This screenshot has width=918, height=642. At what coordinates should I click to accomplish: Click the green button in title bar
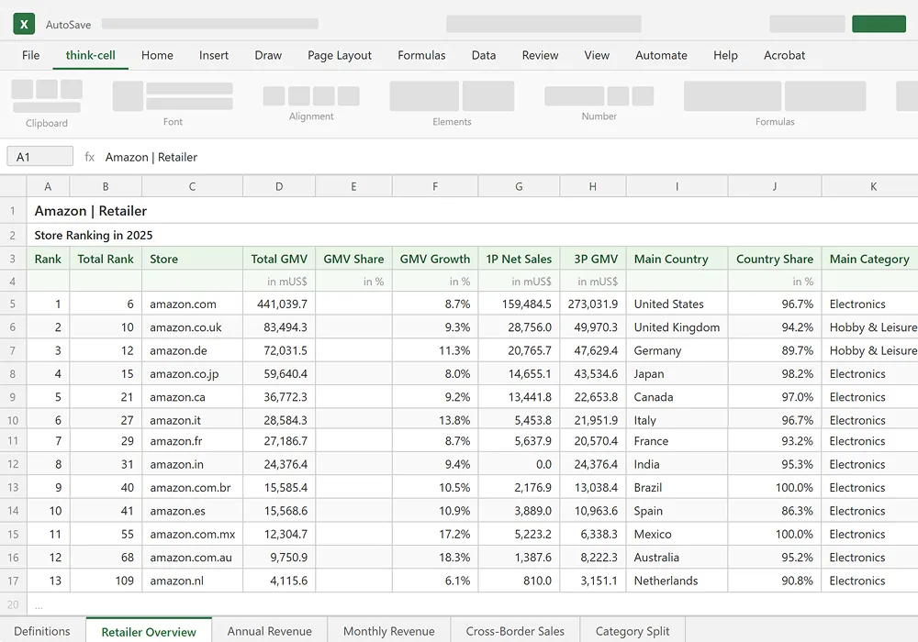879,24
